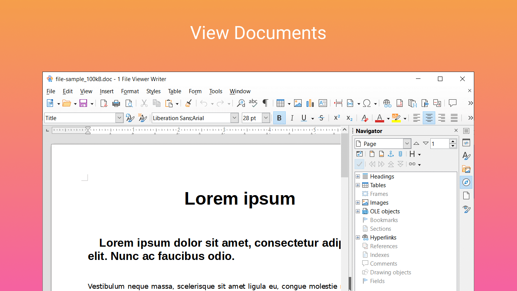Select Hyperlinks in the Navigator list
517x291 pixels.
click(383, 237)
